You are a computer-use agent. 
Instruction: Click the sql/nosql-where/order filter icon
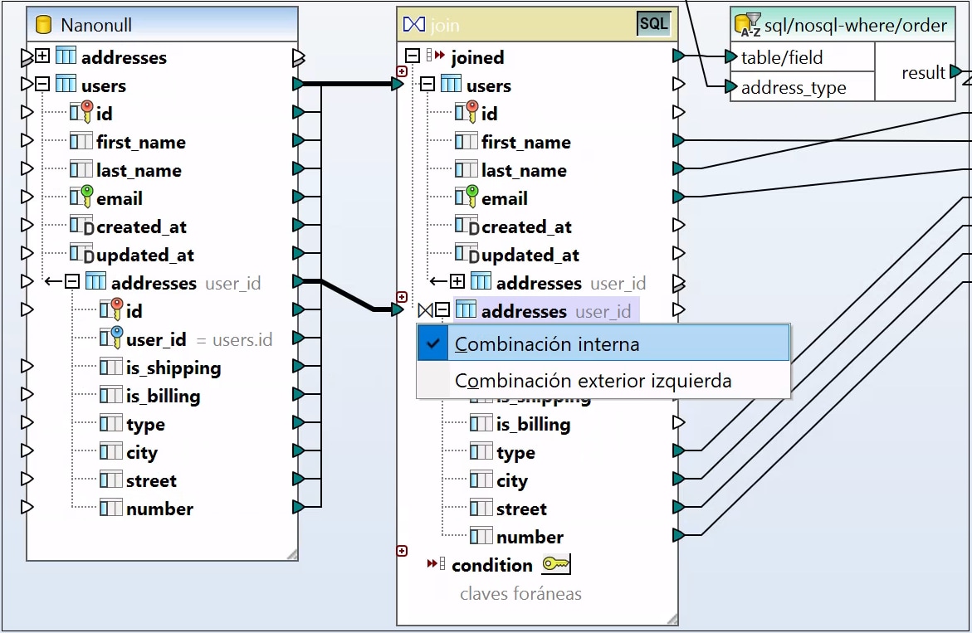748,25
